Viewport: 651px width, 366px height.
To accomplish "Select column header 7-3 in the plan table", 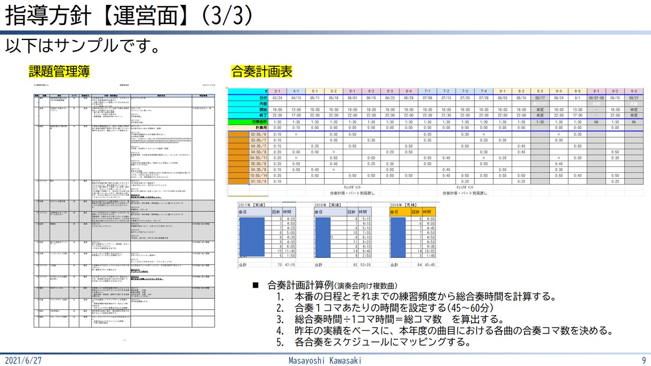I will tap(465, 91).
